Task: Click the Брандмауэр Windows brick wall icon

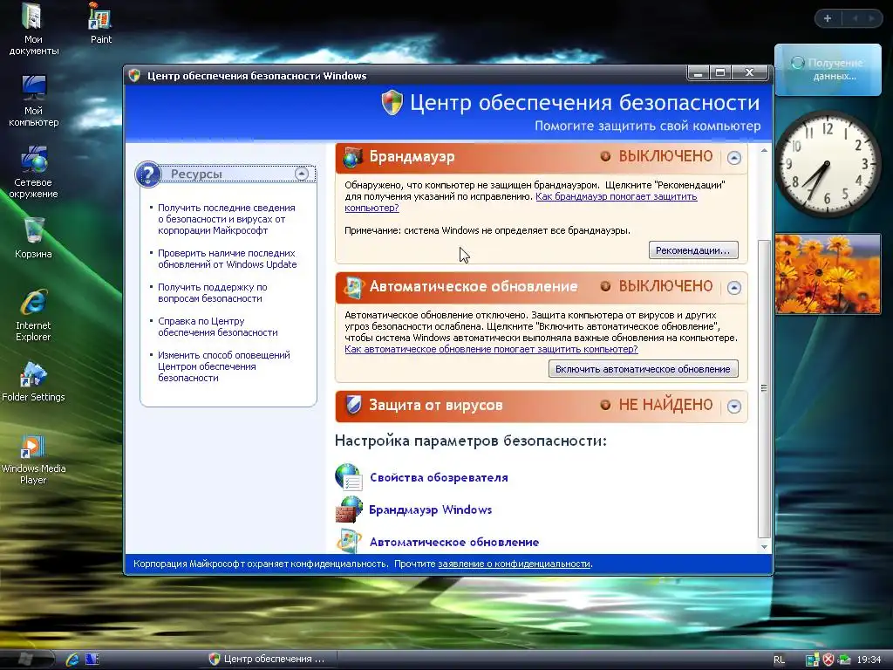Action: pyautogui.click(x=349, y=509)
